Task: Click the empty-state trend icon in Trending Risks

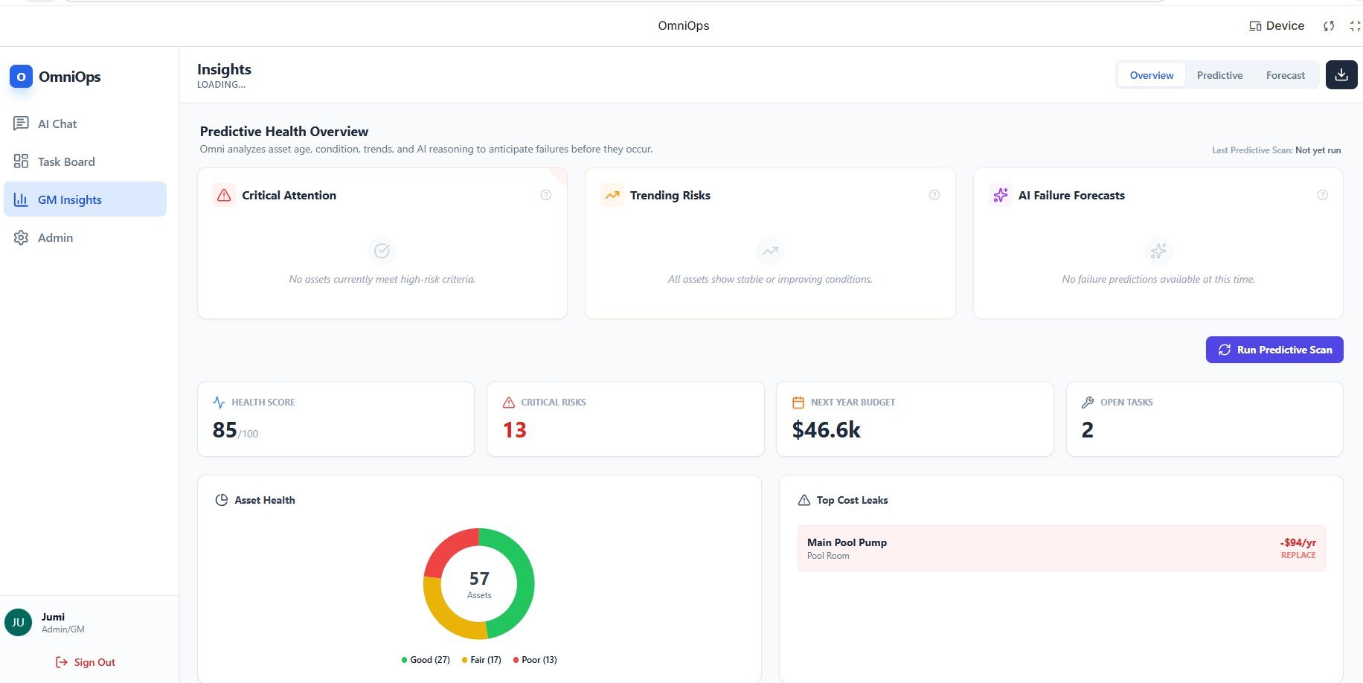Action: 770,251
